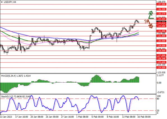
Task: Select the 124.500 bottom level label
Action: point(161,67)
